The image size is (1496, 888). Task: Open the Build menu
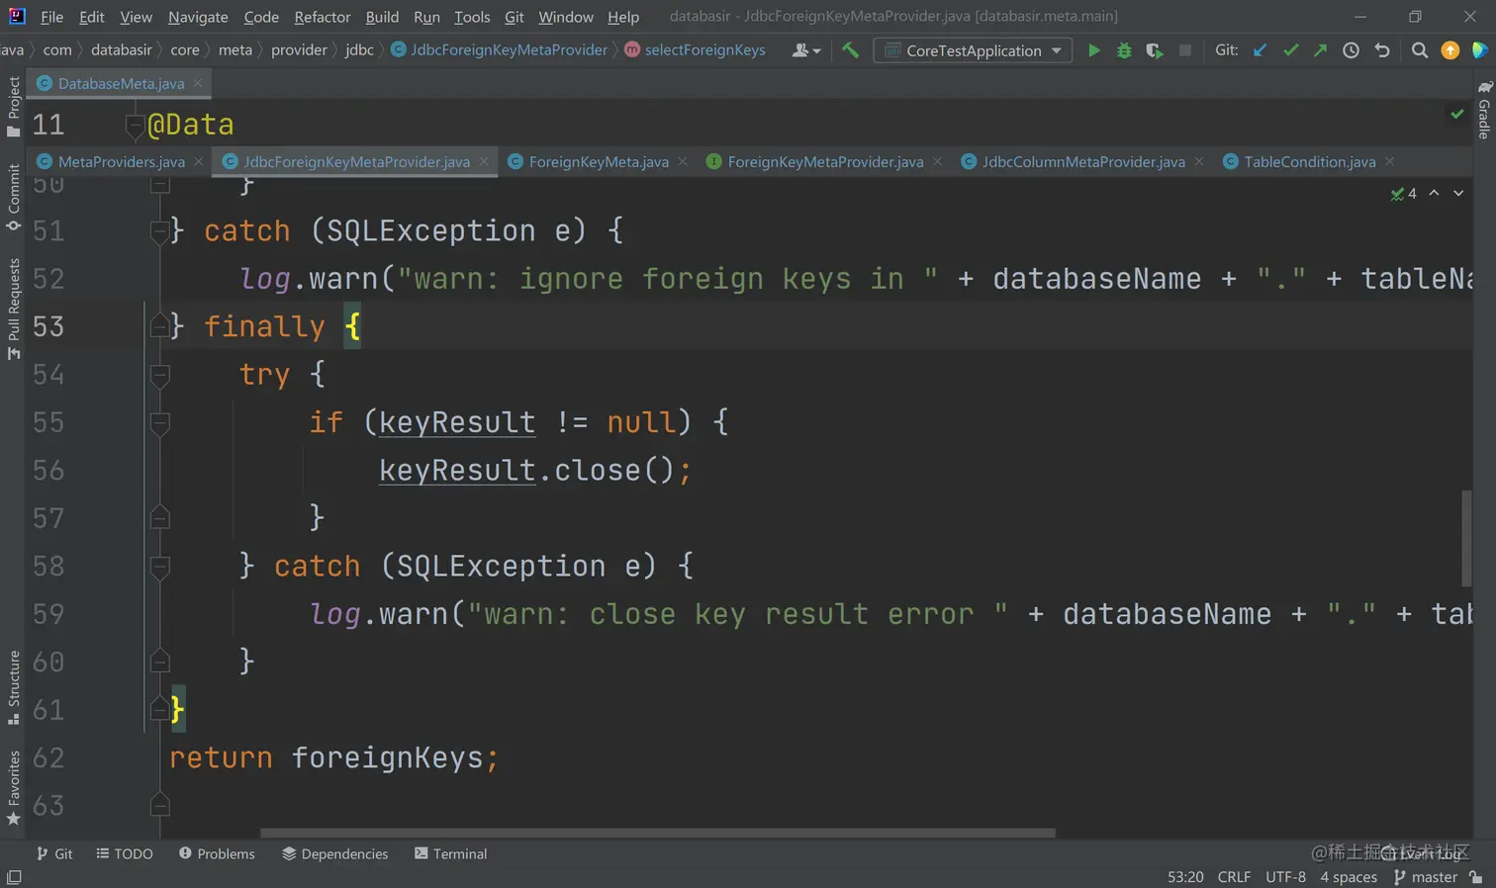point(382,17)
